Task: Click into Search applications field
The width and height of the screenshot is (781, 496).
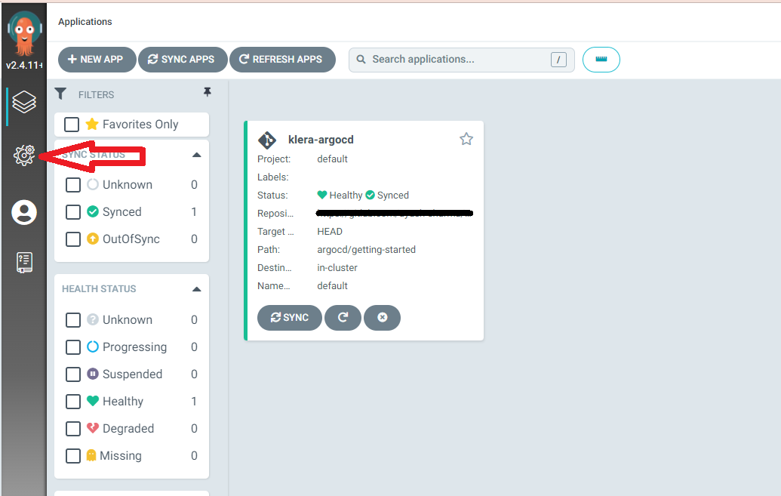Action: coord(461,60)
